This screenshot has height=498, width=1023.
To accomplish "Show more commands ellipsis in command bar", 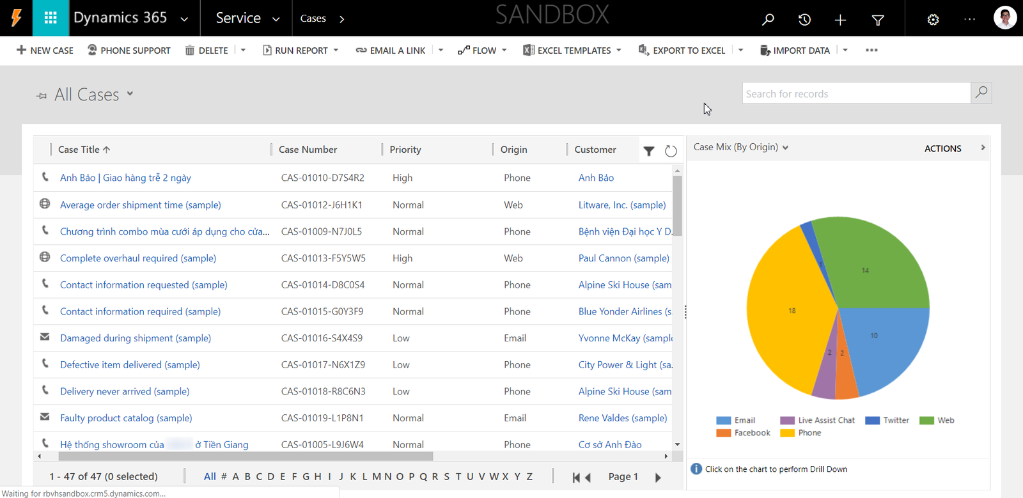I will 871,50.
